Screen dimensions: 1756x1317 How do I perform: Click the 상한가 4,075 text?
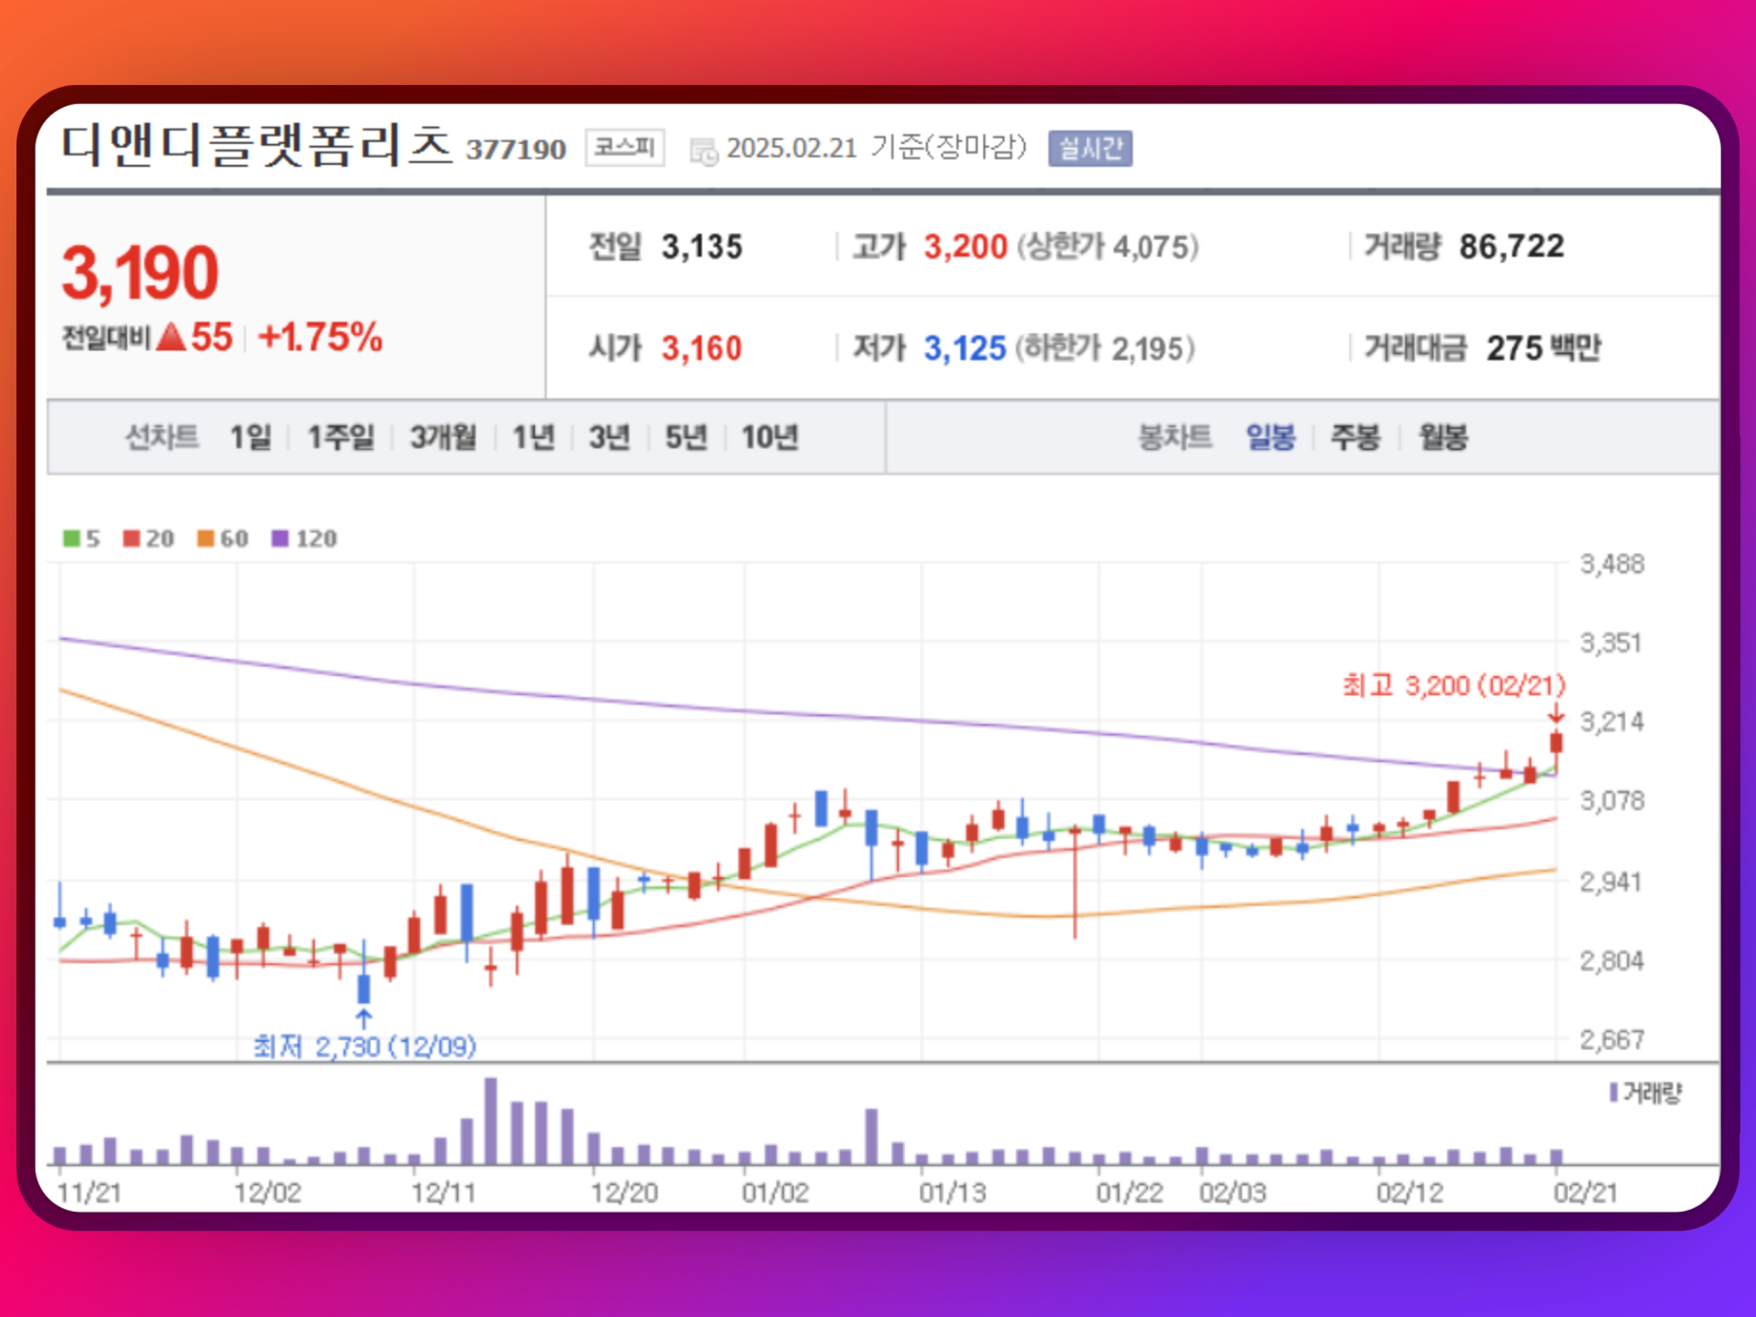point(1108,247)
